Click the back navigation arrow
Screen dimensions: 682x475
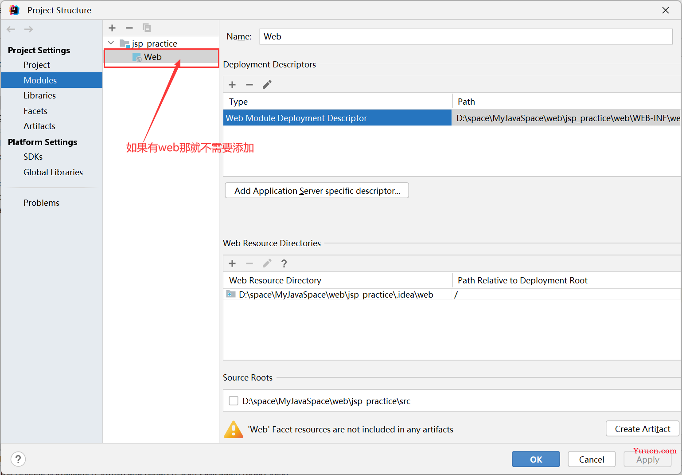[11, 29]
